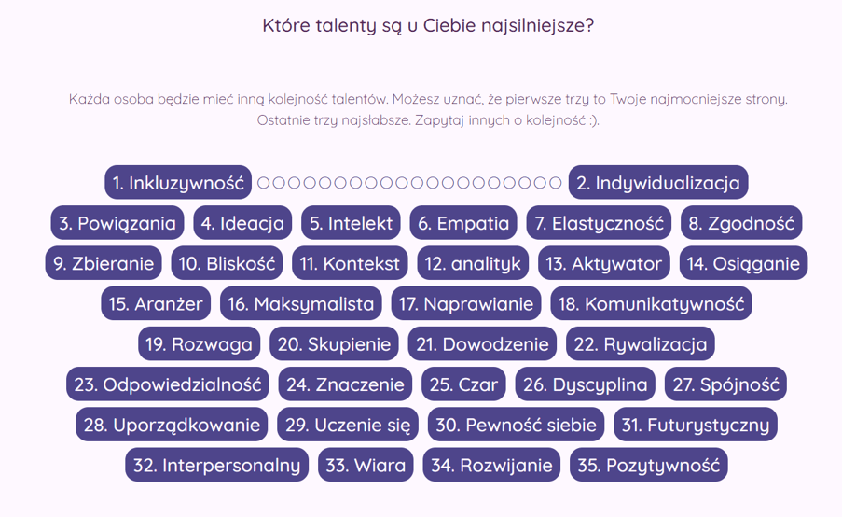Click the '19. Rozwaga' pill
Screen dimensions: 842x517
click(x=200, y=344)
